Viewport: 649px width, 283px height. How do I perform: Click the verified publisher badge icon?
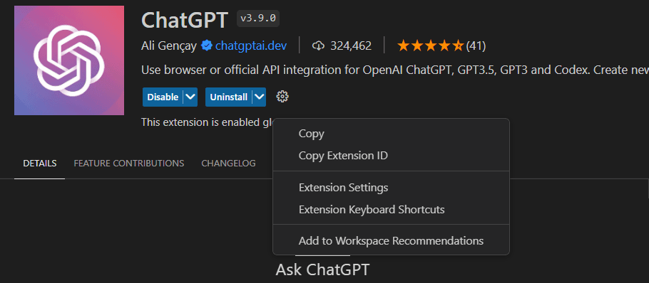pos(207,46)
